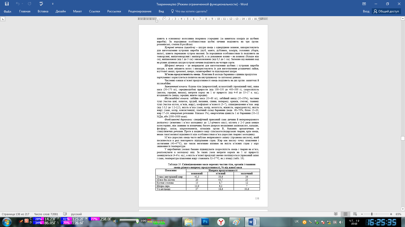Open the Рецензирование ribbon tab
This screenshot has width=405, height=227.
point(140,11)
